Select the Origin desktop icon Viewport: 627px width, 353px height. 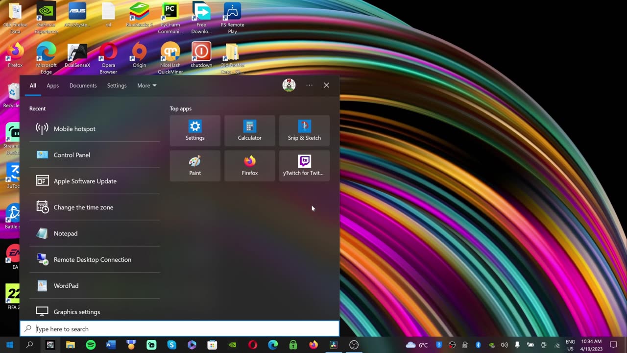(x=139, y=55)
